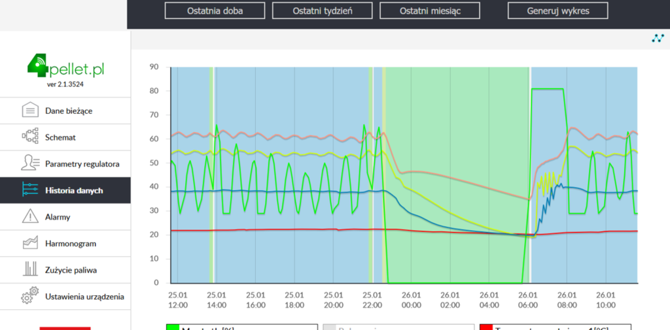Toggle the red legend swatch series
Screen dimensions: 670x330
tap(486, 327)
